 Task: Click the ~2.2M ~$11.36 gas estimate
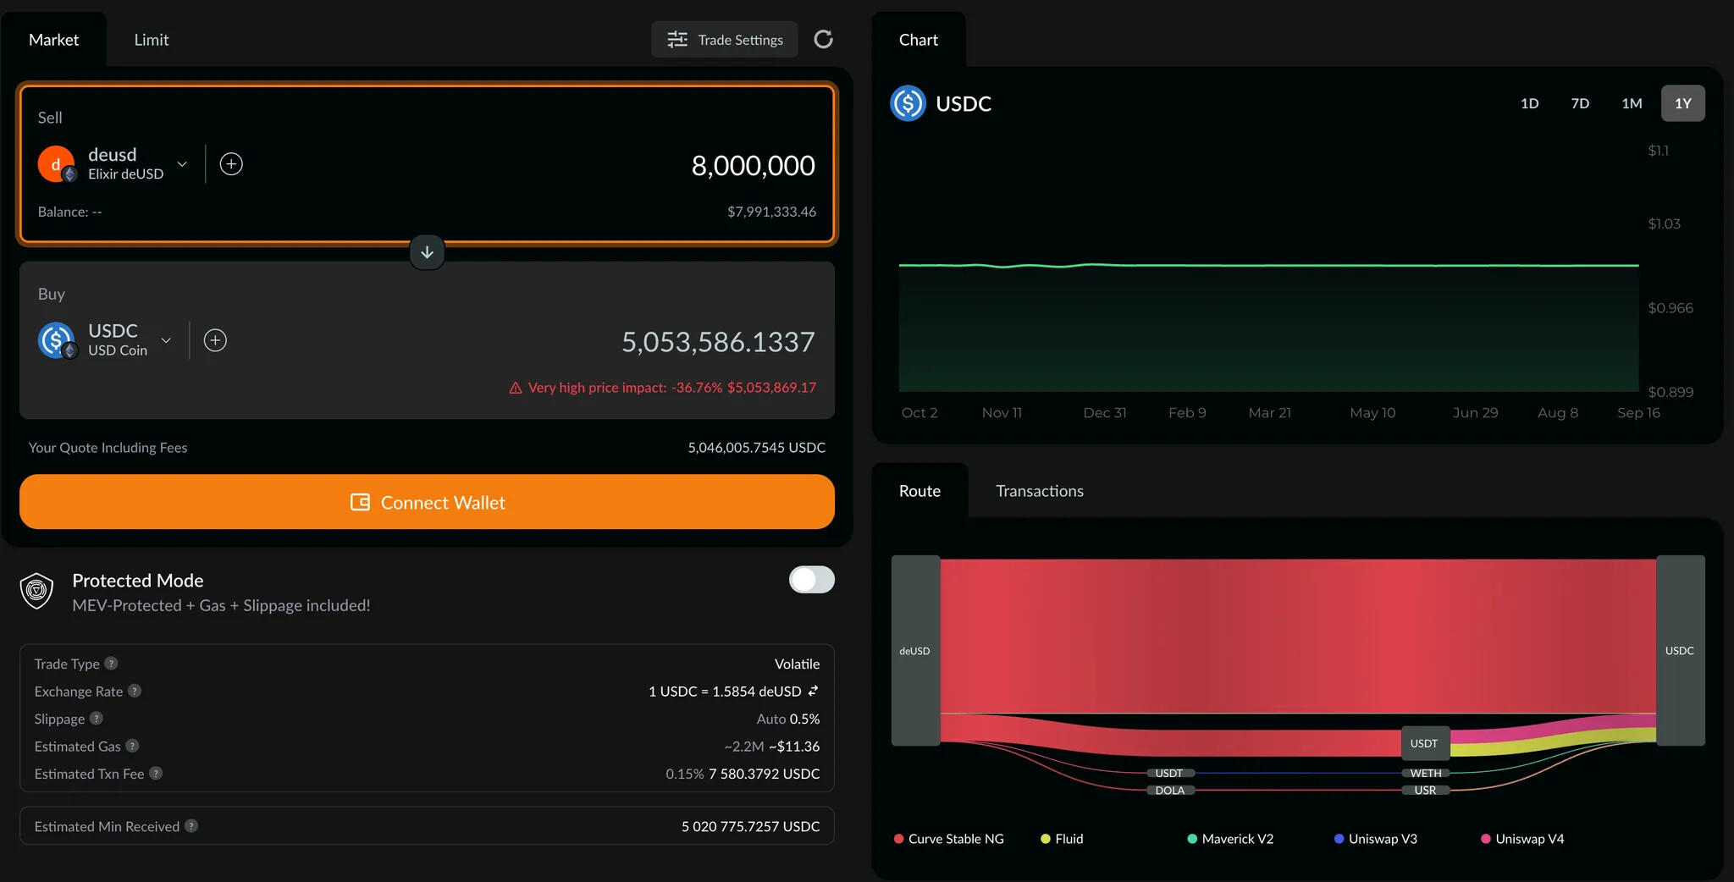[771, 746]
